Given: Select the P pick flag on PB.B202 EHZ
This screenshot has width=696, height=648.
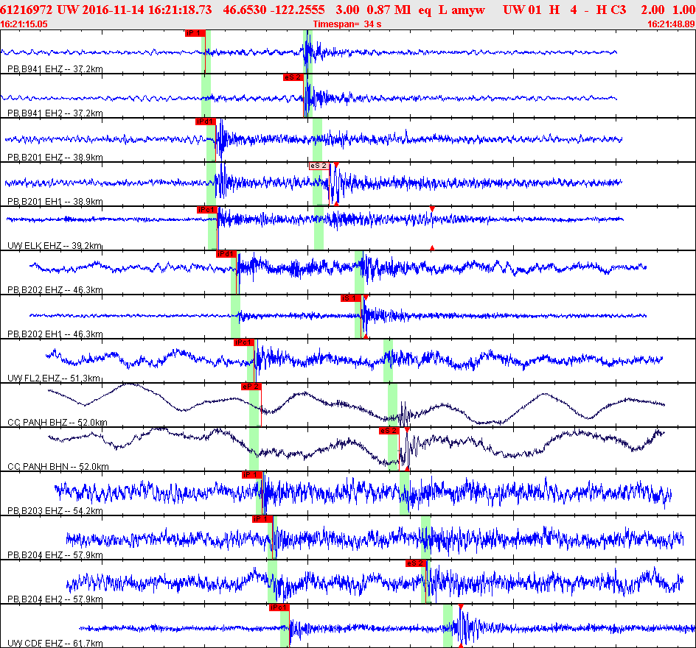Looking at the screenshot, I should pos(226,254).
